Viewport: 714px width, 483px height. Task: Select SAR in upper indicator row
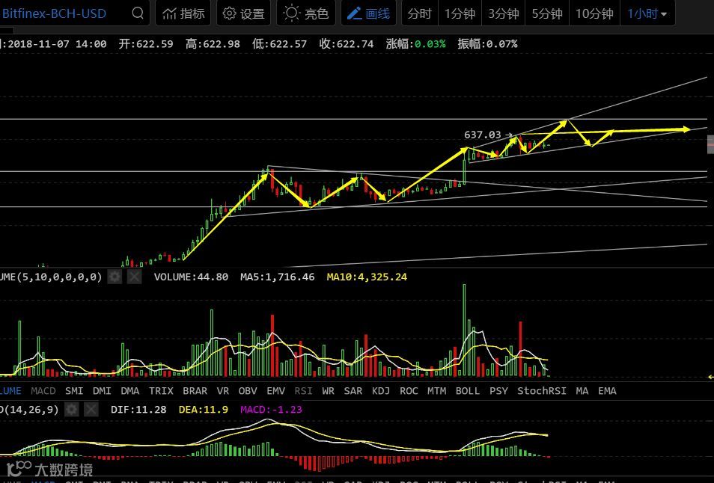click(353, 391)
